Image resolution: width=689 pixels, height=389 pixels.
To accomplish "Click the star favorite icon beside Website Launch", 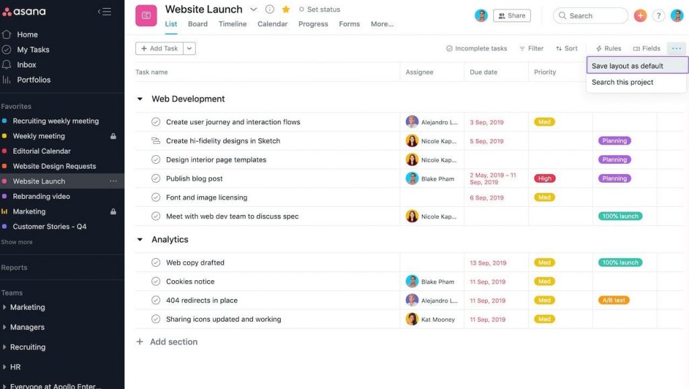I will (x=286, y=9).
